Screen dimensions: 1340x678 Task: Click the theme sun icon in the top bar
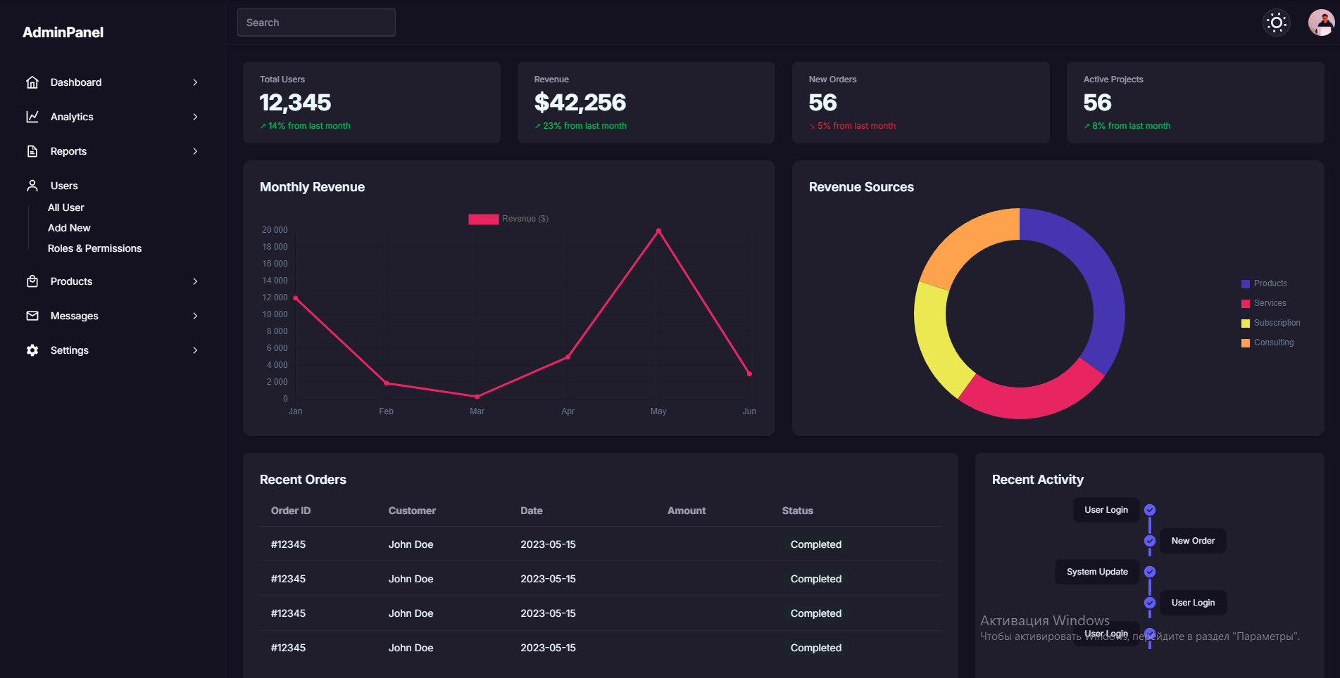tap(1277, 22)
